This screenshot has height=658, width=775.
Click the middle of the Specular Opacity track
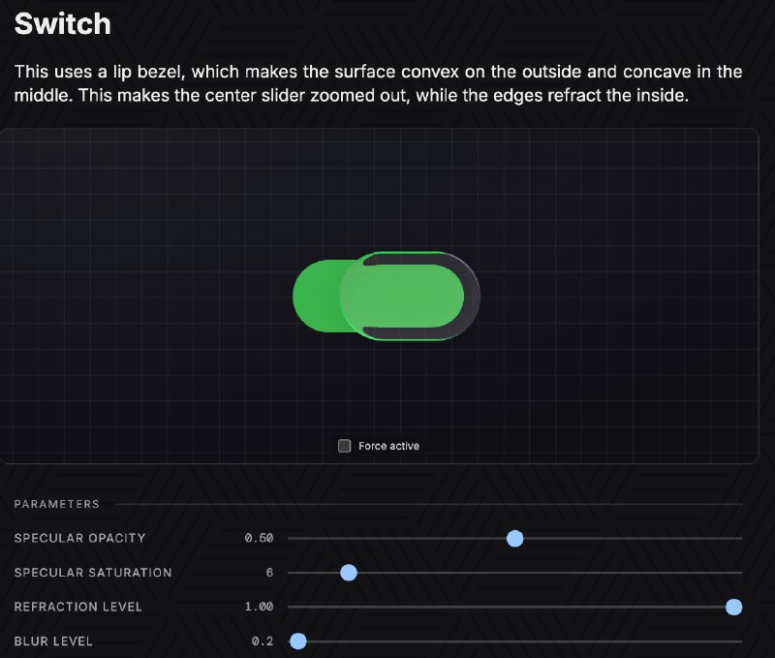(x=513, y=538)
